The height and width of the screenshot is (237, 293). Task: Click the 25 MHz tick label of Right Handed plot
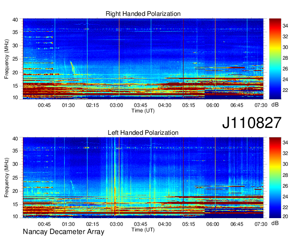pos(15,59)
